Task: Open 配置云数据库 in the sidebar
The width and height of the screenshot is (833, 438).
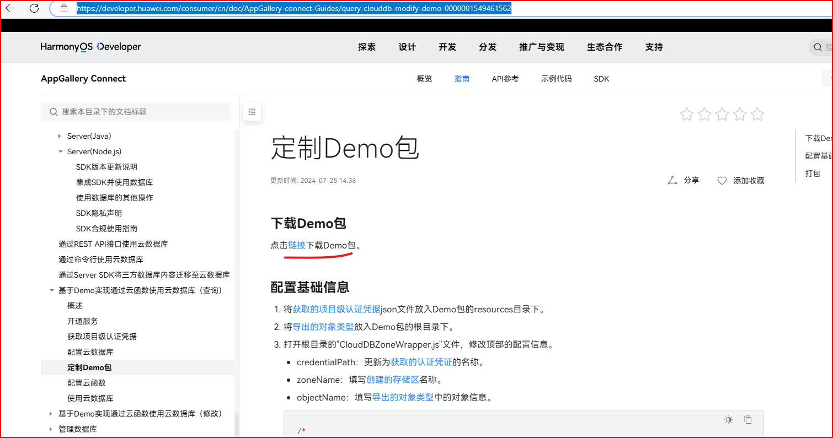Action: 90,352
